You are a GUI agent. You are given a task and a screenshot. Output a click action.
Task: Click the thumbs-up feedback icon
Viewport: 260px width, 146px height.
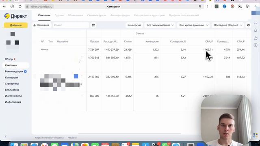[256, 38]
